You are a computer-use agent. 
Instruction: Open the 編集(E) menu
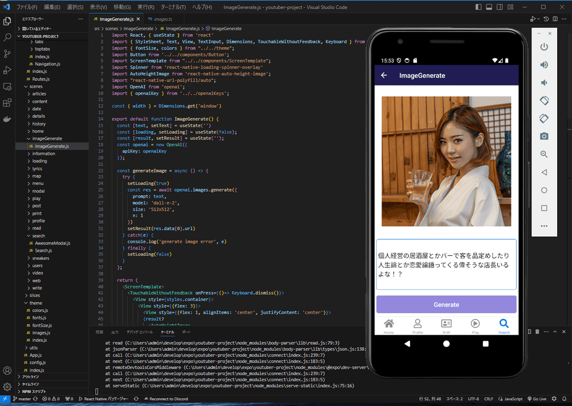[52, 7]
